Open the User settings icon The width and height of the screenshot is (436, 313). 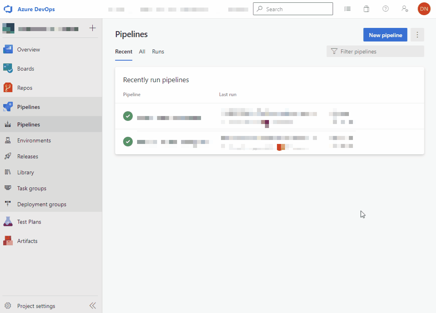pyautogui.click(x=405, y=9)
